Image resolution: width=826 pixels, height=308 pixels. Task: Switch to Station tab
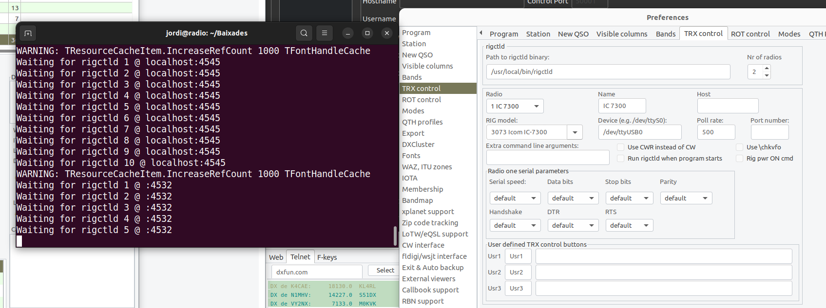point(538,34)
